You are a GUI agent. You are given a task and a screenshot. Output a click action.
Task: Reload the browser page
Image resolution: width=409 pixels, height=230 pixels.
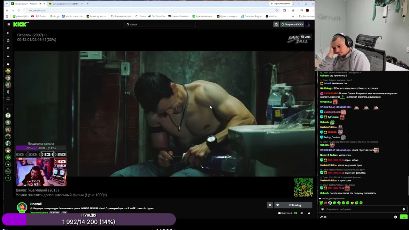19,10
